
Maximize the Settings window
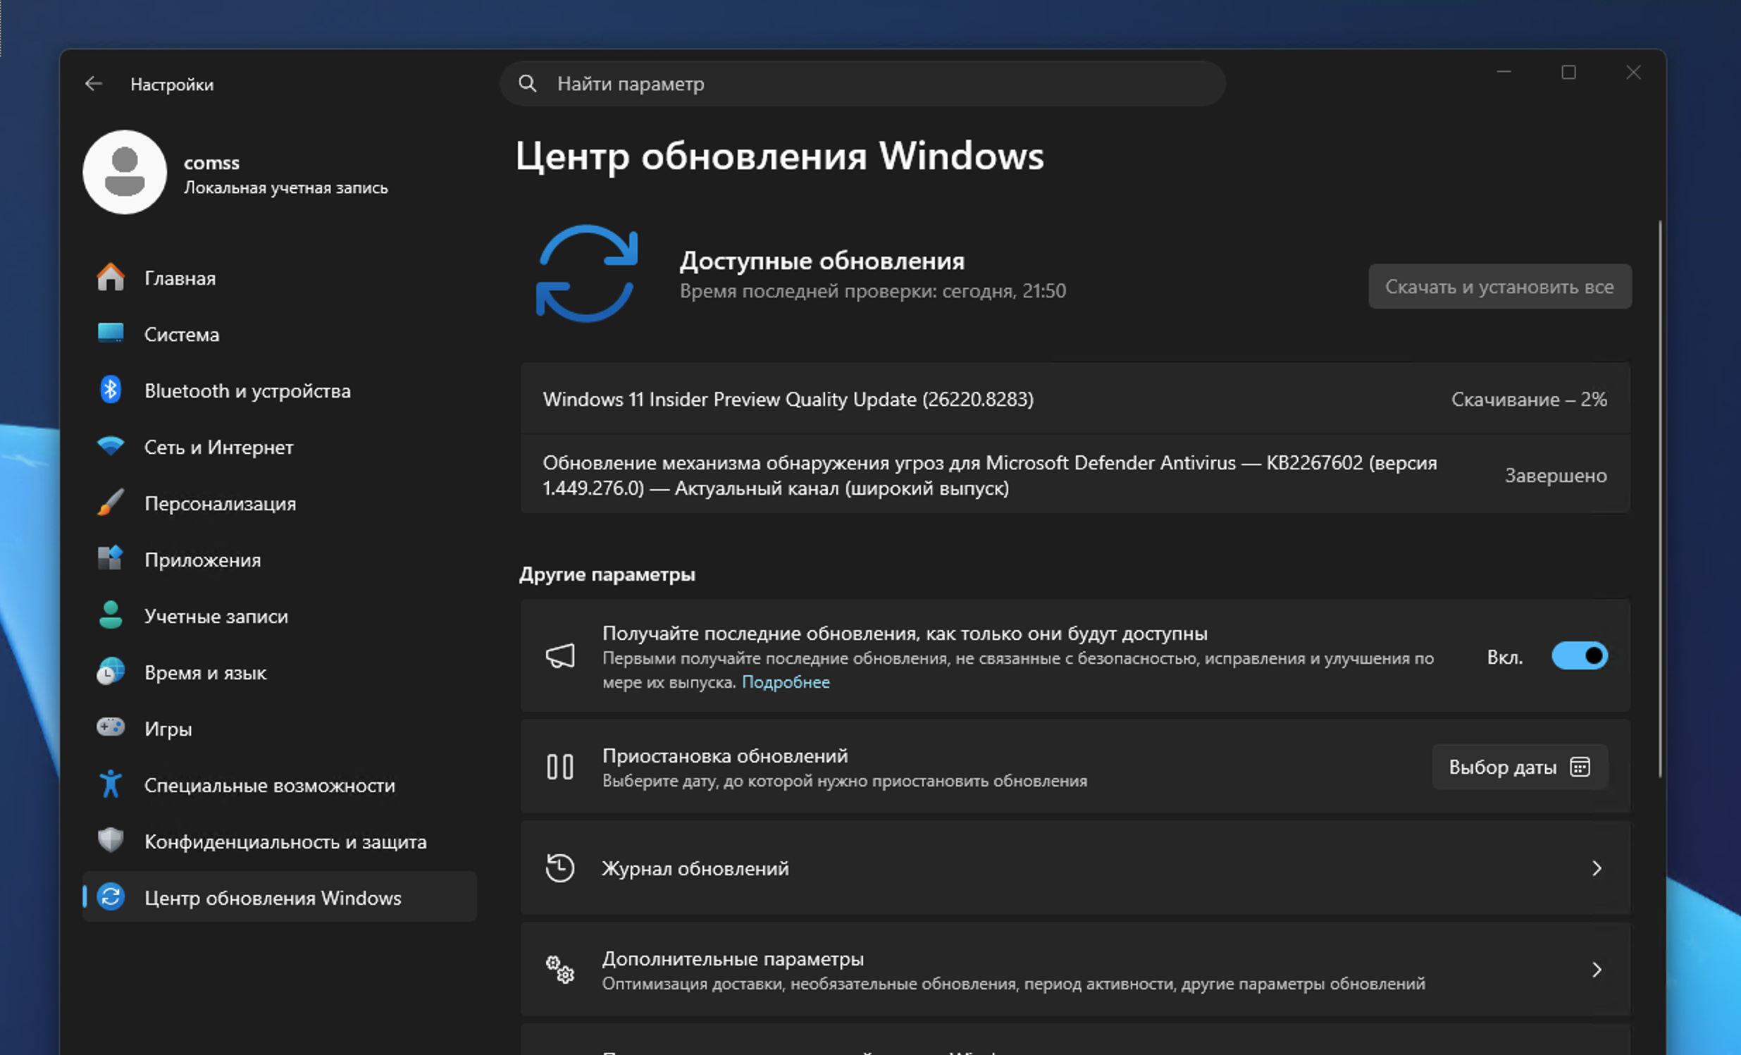pyautogui.click(x=1568, y=72)
